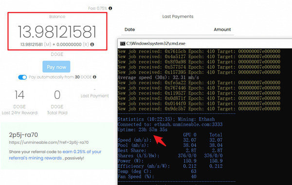Click the Date column header
292x185 pixels.
tap(129, 30)
